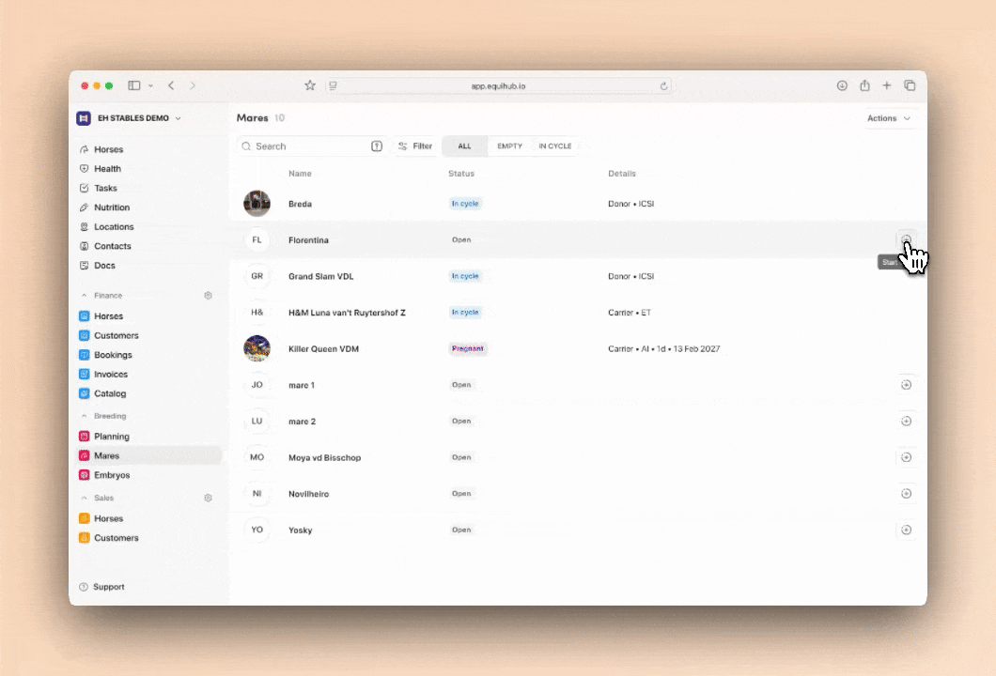996x676 pixels.
Task: Click start cycle icon for Yosky
Action: tap(906, 530)
